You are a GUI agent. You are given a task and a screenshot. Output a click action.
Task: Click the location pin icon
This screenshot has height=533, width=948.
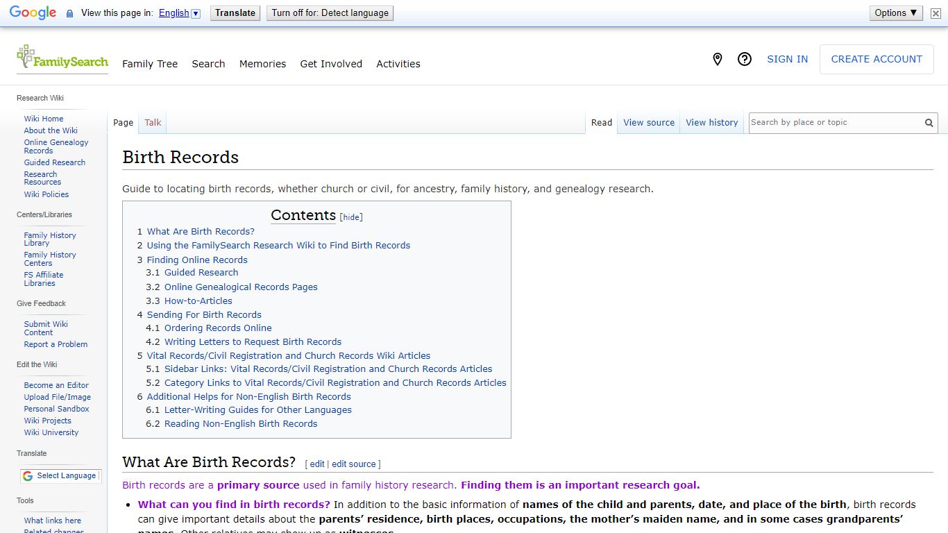click(718, 60)
